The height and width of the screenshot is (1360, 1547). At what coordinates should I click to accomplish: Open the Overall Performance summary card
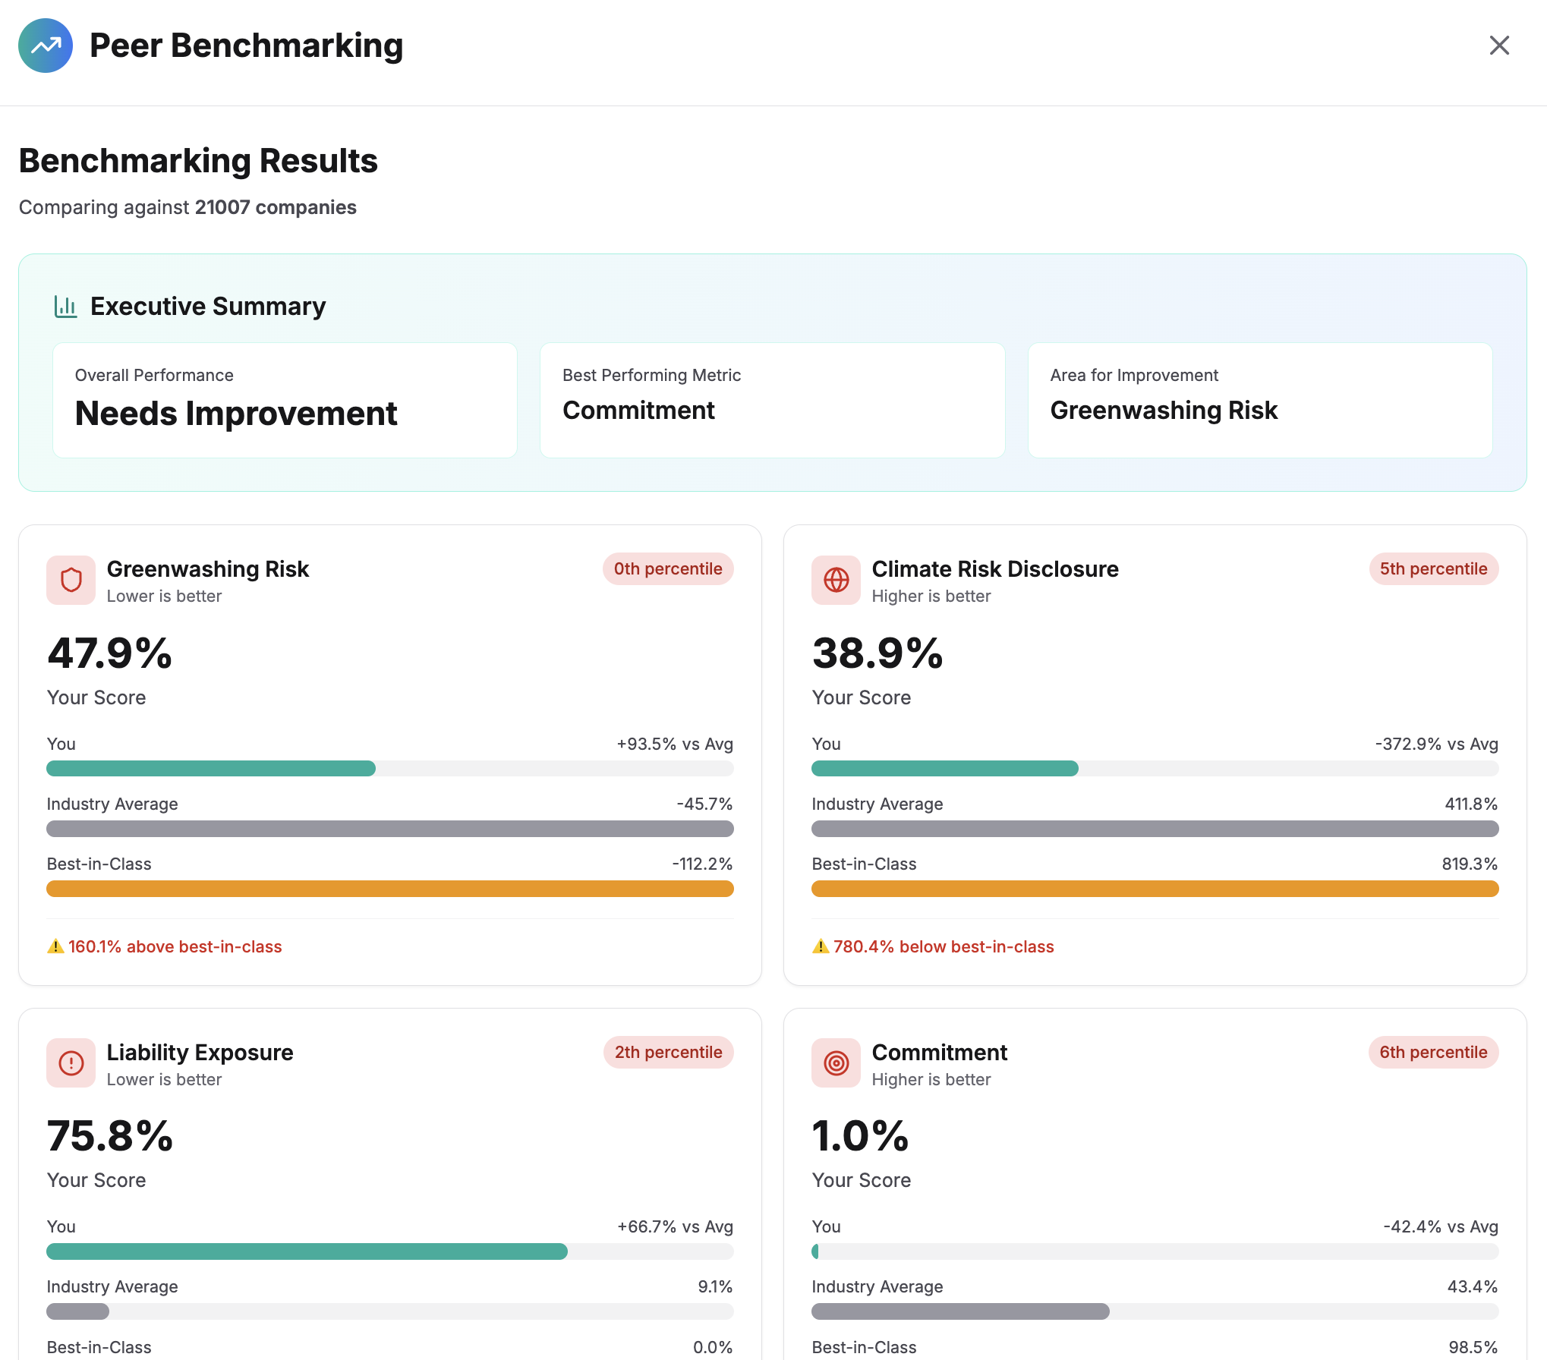coord(285,400)
